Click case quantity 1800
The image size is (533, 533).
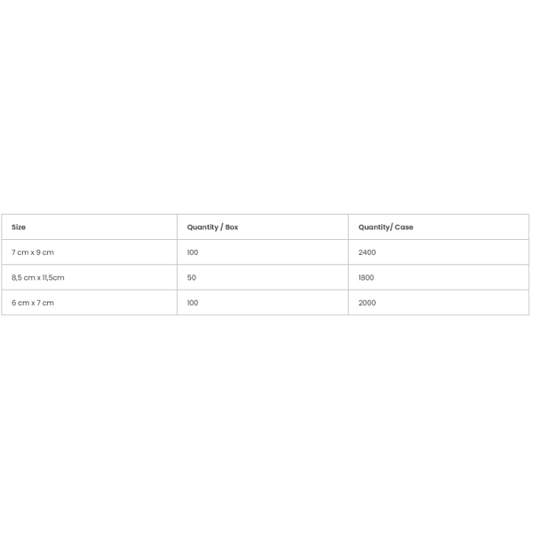point(366,277)
